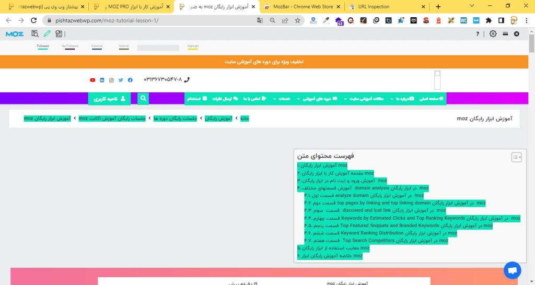Open a new browser tab with plus

click(x=438, y=6)
